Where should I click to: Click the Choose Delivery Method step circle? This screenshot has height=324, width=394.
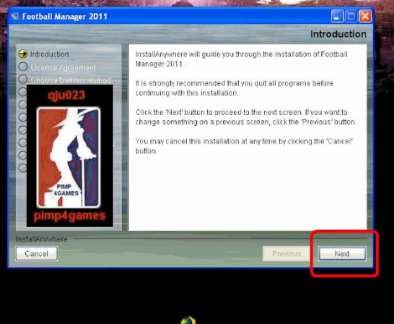[x=23, y=79]
